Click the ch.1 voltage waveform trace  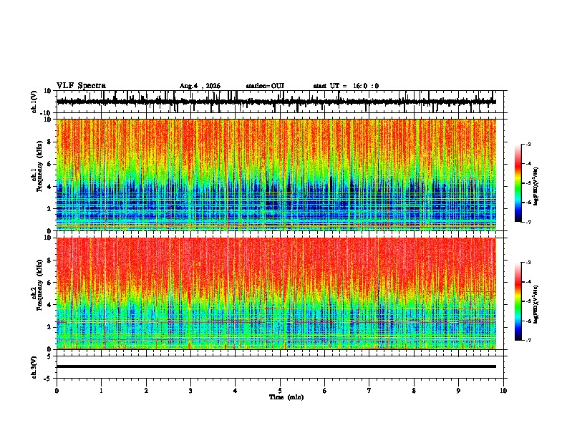[276, 102]
